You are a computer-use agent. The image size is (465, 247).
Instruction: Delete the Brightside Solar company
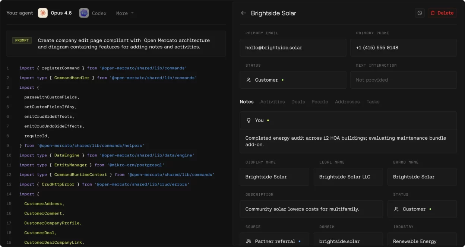coord(442,13)
